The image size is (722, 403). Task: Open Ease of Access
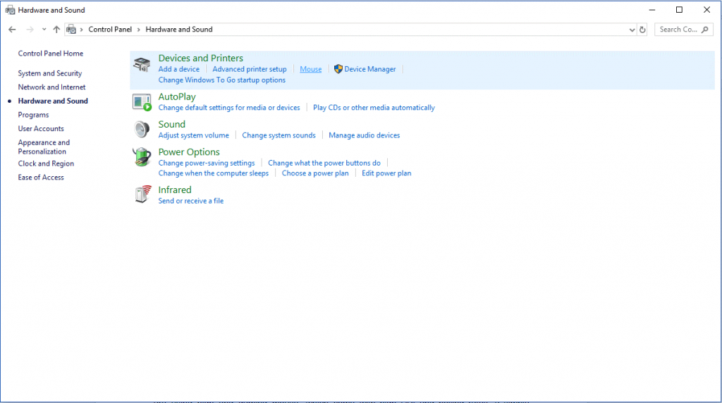tap(41, 177)
